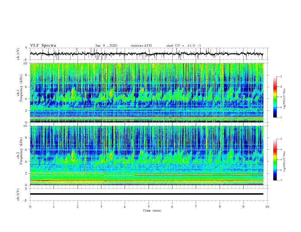This screenshot has height=232, width=301.
Task: Click the ch.1 frequency tick "8"
Action: click(27, 75)
